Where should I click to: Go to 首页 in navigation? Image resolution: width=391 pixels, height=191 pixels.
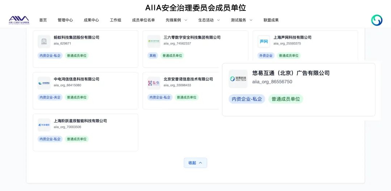point(43,20)
